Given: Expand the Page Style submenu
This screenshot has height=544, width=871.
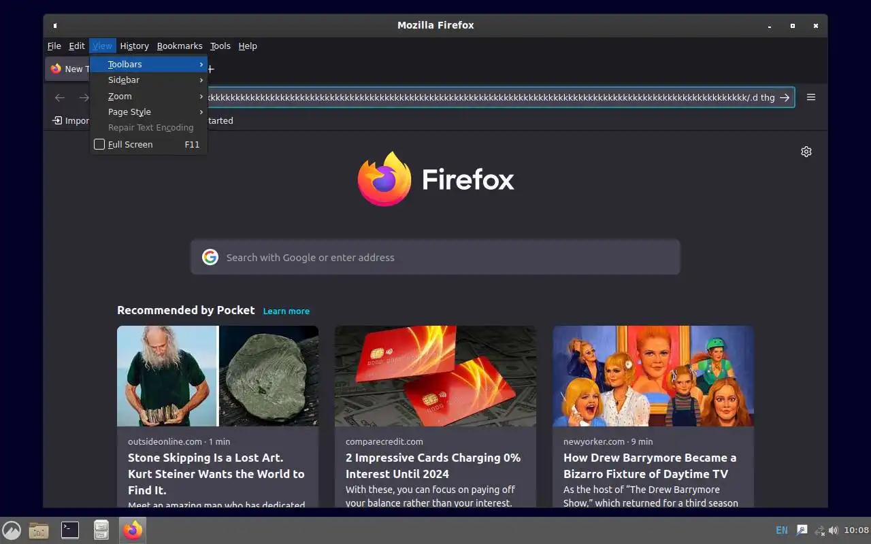Looking at the screenshot, I should 148,112.
